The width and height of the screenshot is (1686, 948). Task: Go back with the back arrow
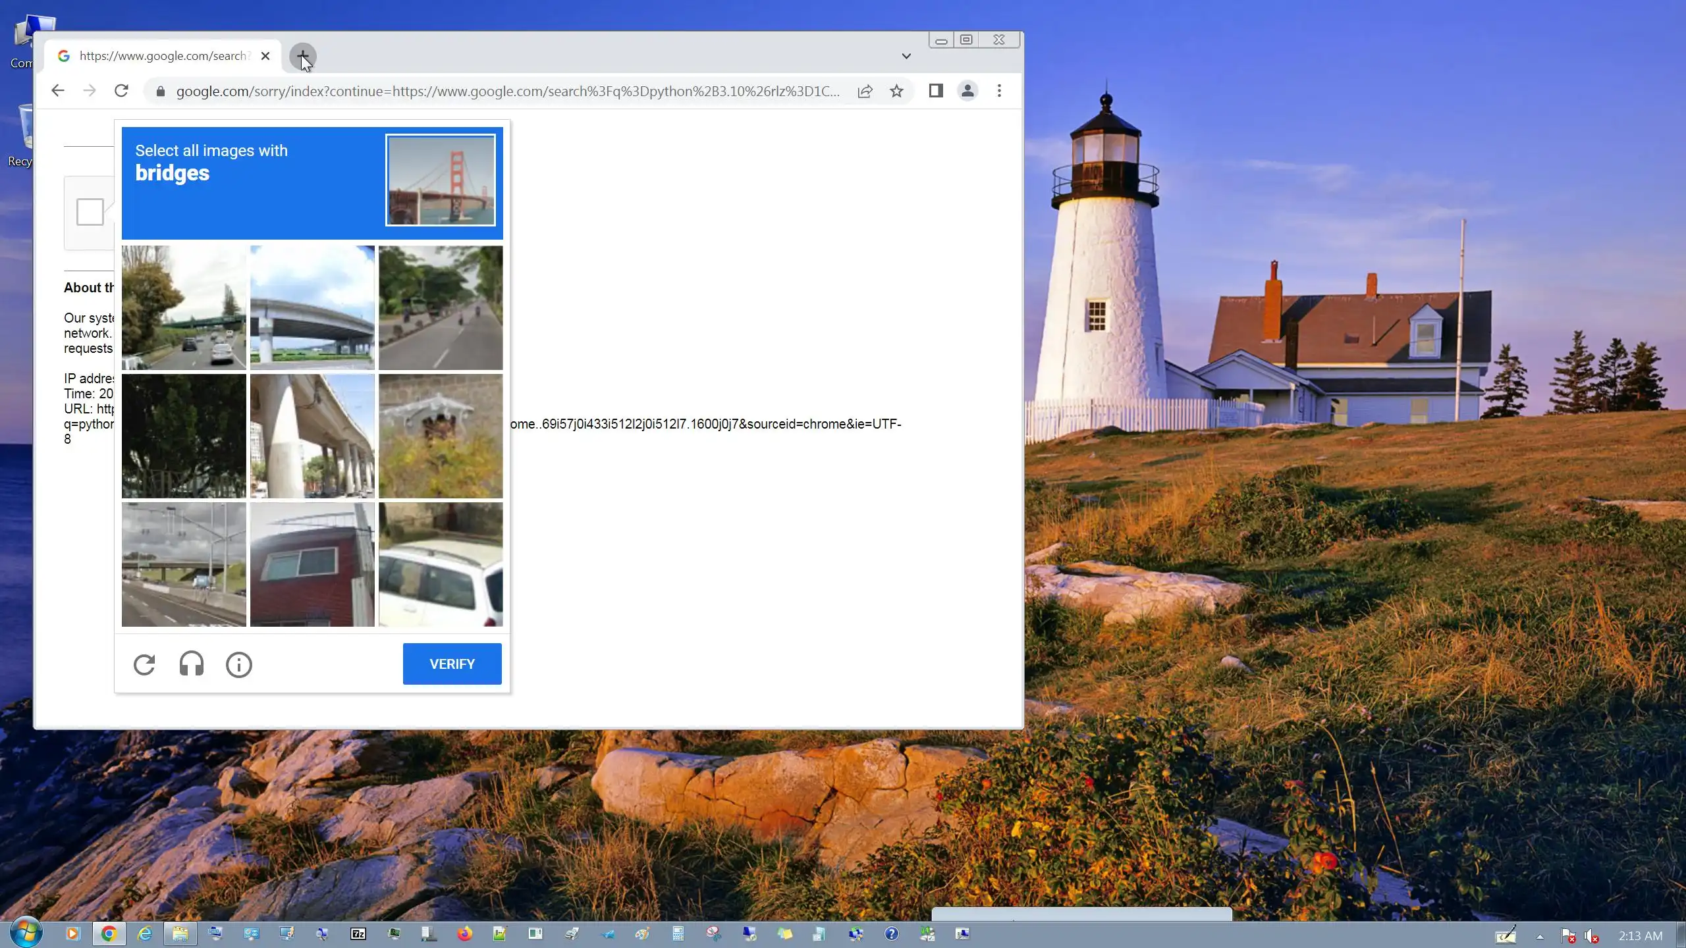(x=58, y=91)
